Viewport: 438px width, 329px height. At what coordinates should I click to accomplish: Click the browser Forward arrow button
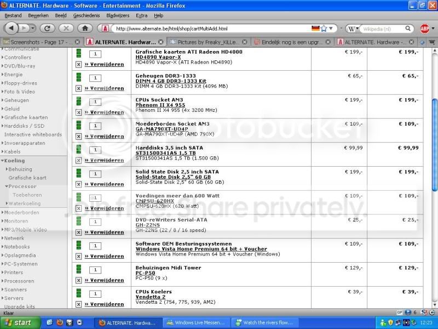24,29
